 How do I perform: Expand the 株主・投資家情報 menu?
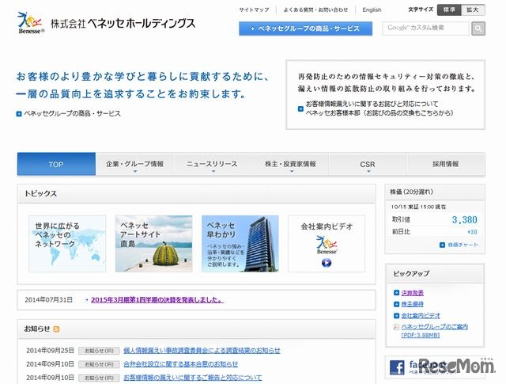pyautogui.click(x=290, y=164)
